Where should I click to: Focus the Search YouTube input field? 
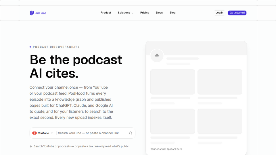[92, 133]
